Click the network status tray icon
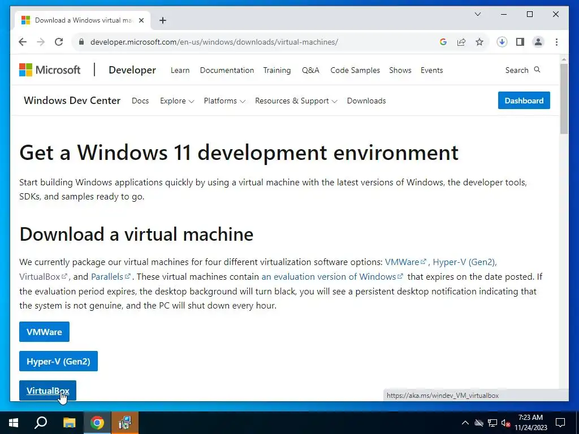 pos(492,423)
